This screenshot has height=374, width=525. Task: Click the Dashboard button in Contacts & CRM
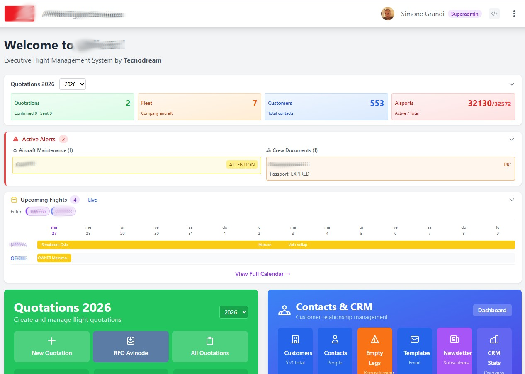point(492,310)
